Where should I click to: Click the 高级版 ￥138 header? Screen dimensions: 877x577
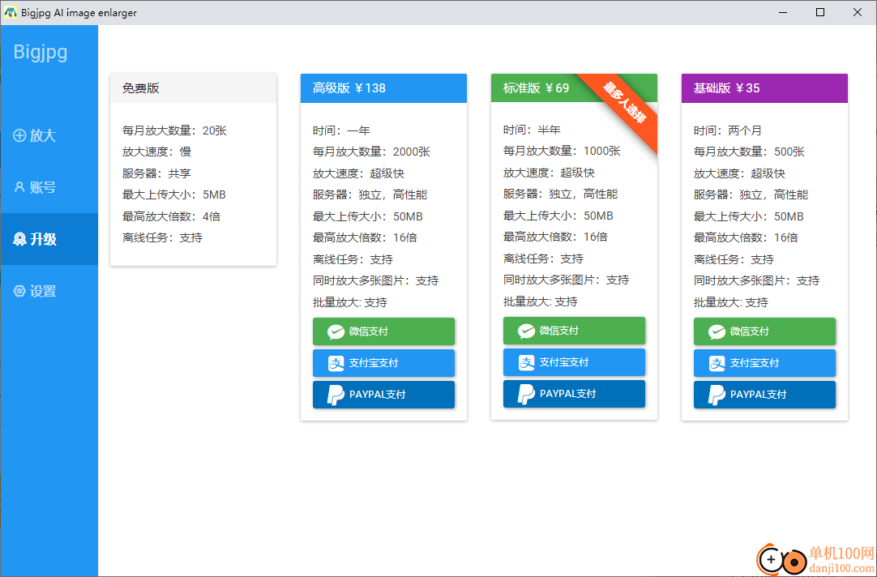point(383,88)
